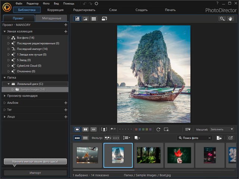Select the hand pan tool
The height and width of the screenshot is (179, 239).
(x=230, y=19)
